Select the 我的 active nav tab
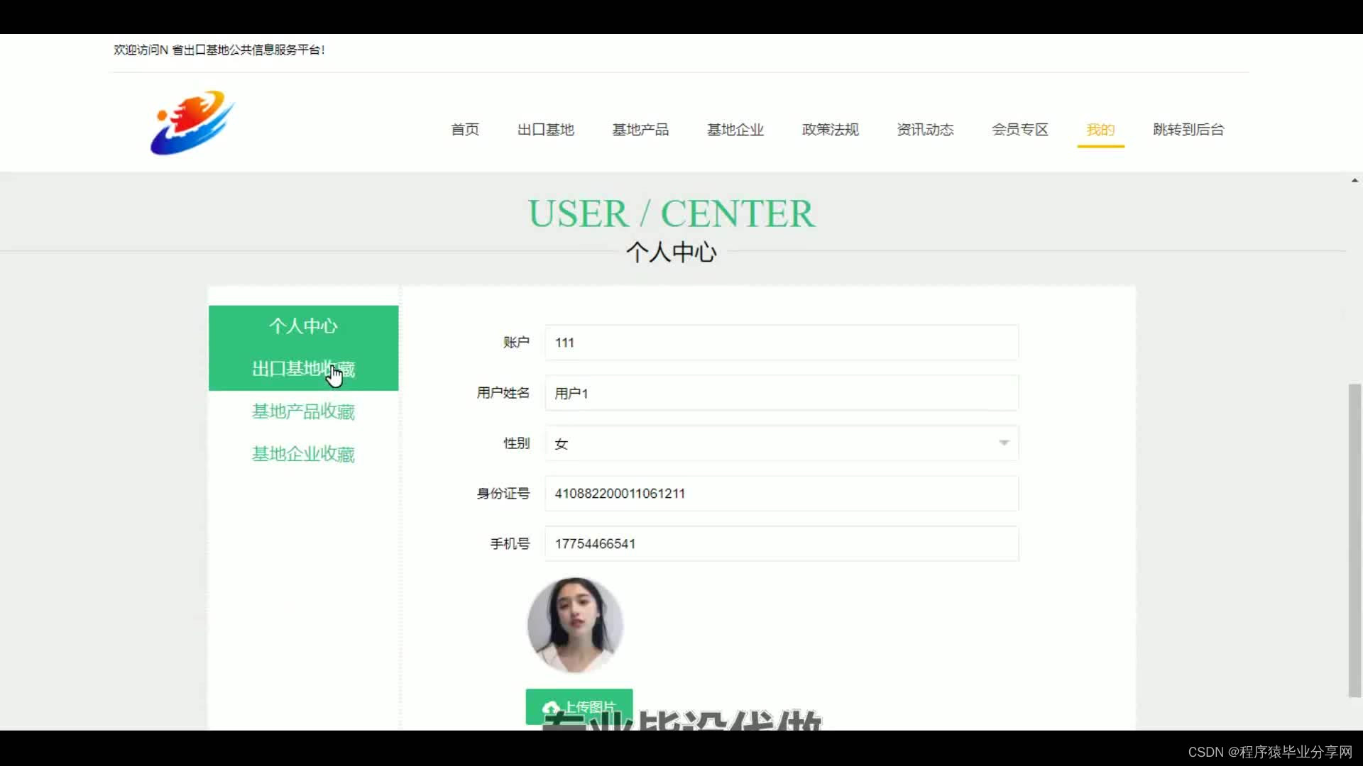 (x=1100, y=130)
